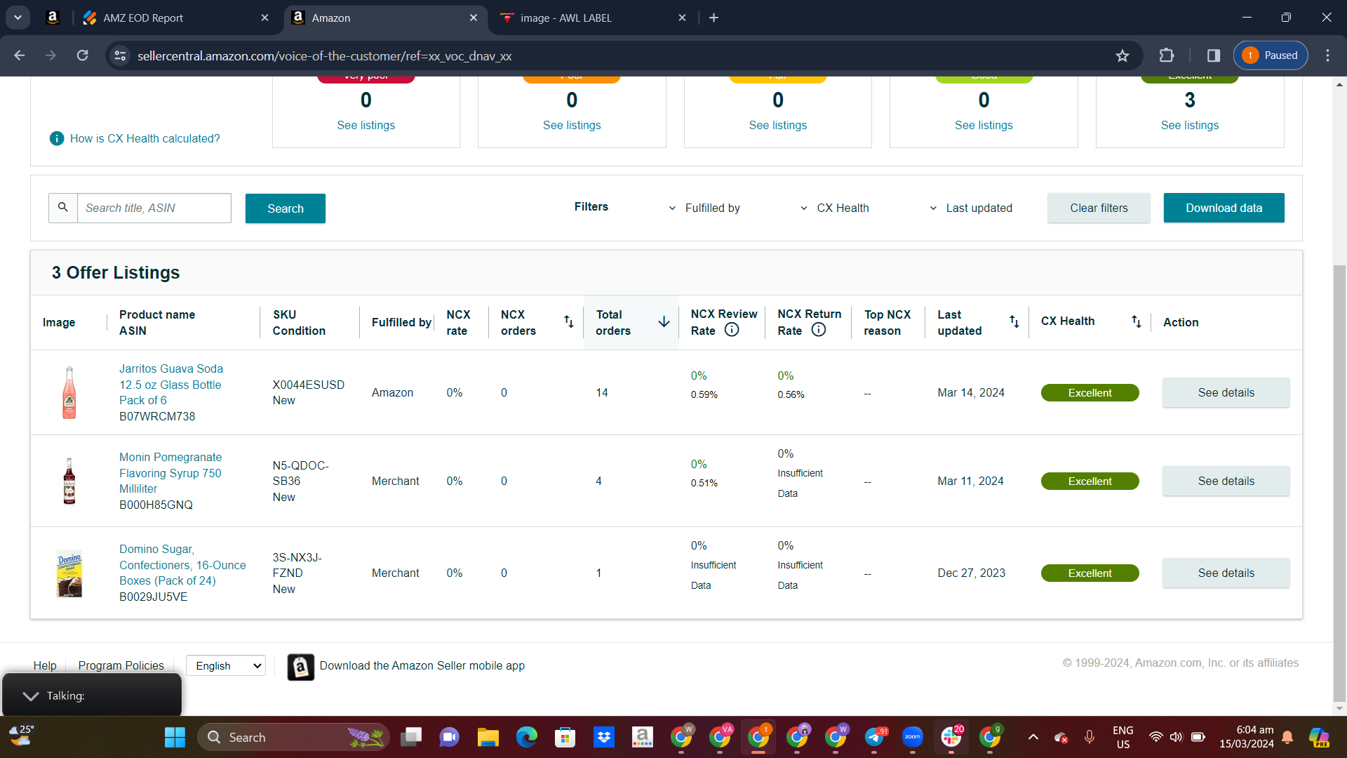Viewport: 1347px width, 758px height.
Task: Click See listings under the count of 3
Action: (x=1190, y=126)
